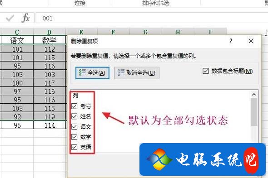Click the 连接 ribbon group label

[79, 3]
